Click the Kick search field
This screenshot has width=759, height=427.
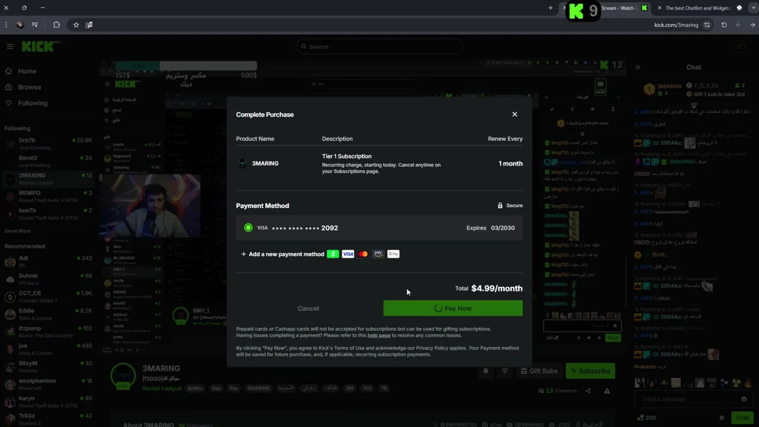coord(379,46)
